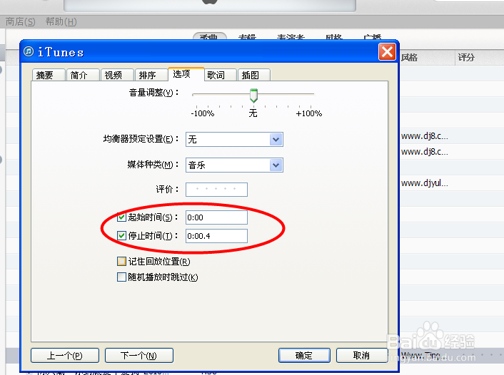Uncheck the 起始时间 checkbox

pos(121,217)
